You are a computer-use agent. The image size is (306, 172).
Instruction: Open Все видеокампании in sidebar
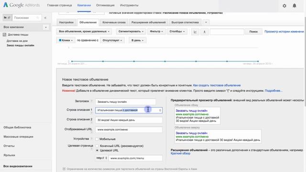(x=18, y=166)
